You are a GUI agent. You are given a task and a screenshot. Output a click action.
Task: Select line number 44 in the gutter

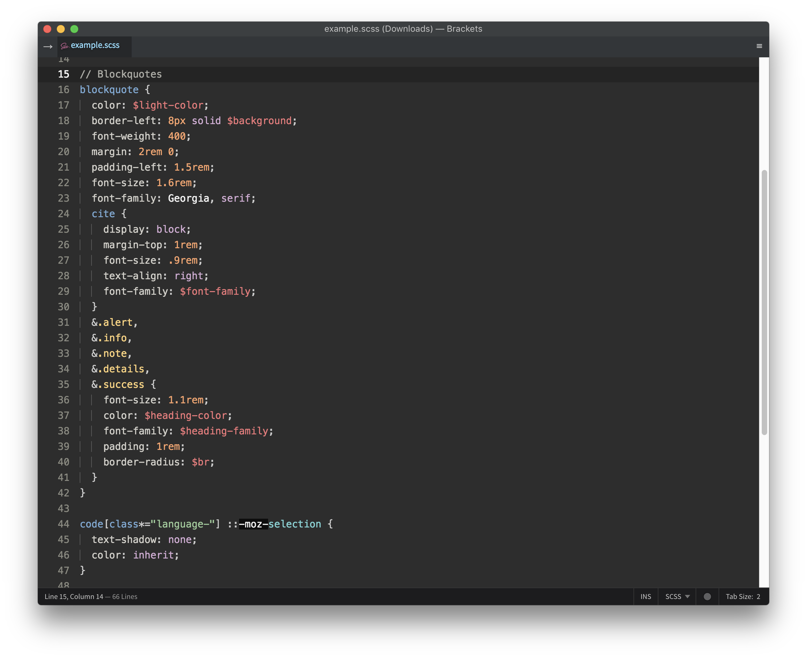(63, 524)
